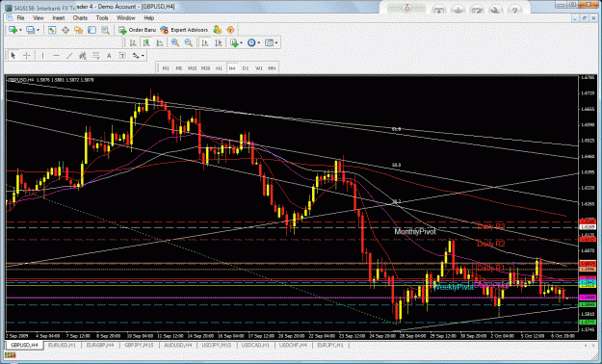Switch to MN timeframe
Image resolution: width=602 pixels, height=364 pixels.
(x=272, y=68)
